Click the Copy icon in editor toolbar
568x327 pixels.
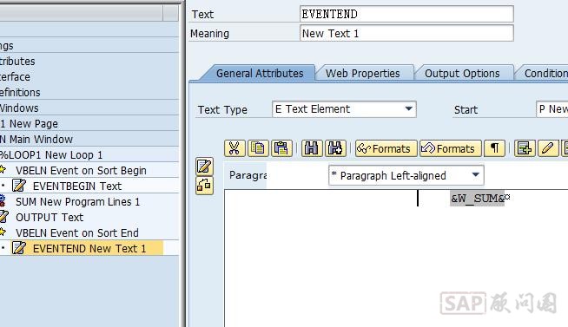[258, 148]
